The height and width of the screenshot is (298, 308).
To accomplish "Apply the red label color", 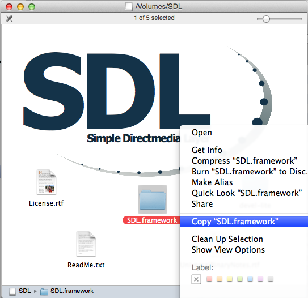I will (209, 279).
